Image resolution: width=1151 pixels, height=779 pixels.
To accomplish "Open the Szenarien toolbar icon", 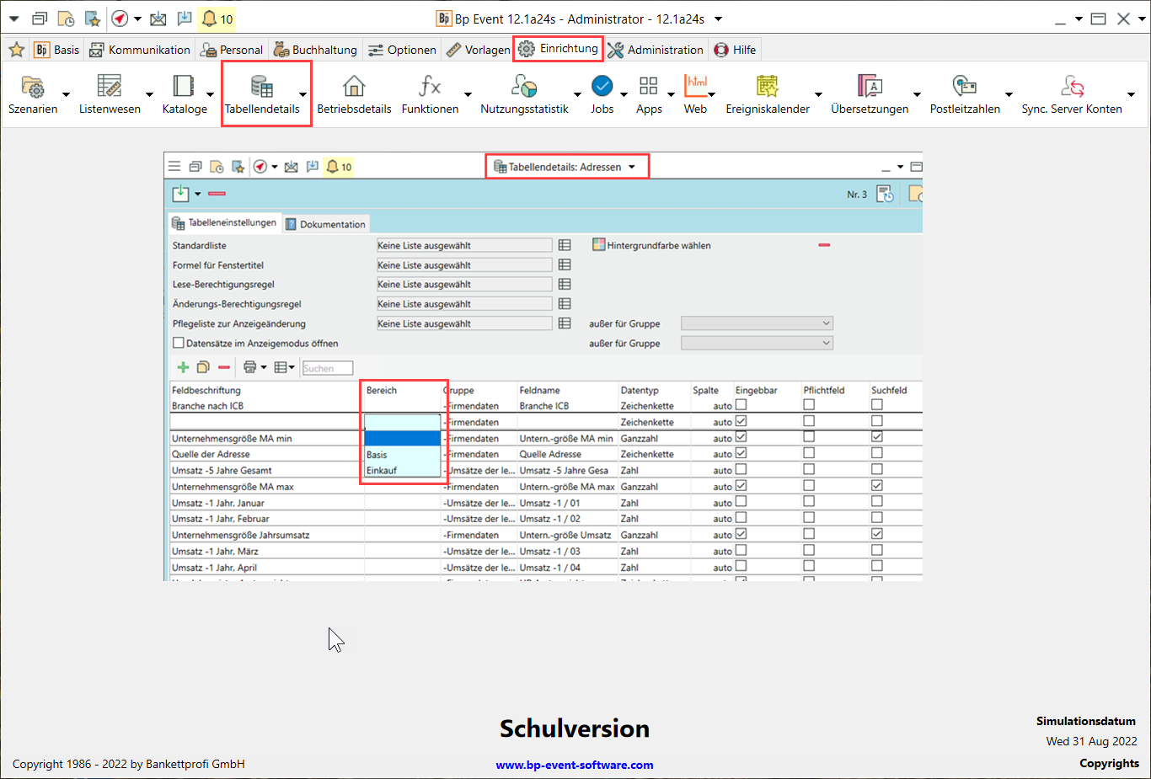I will (33, 87).
